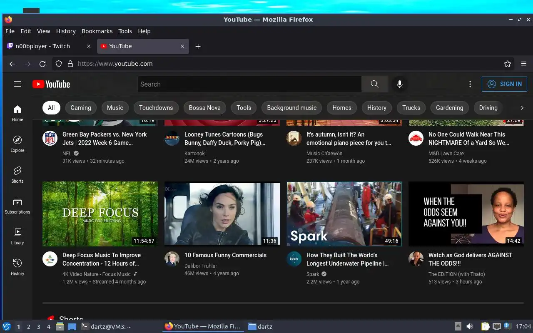Open Watch as God delivers video title
The width and height of the screenshot is (533, 333).
pos(470,259)
